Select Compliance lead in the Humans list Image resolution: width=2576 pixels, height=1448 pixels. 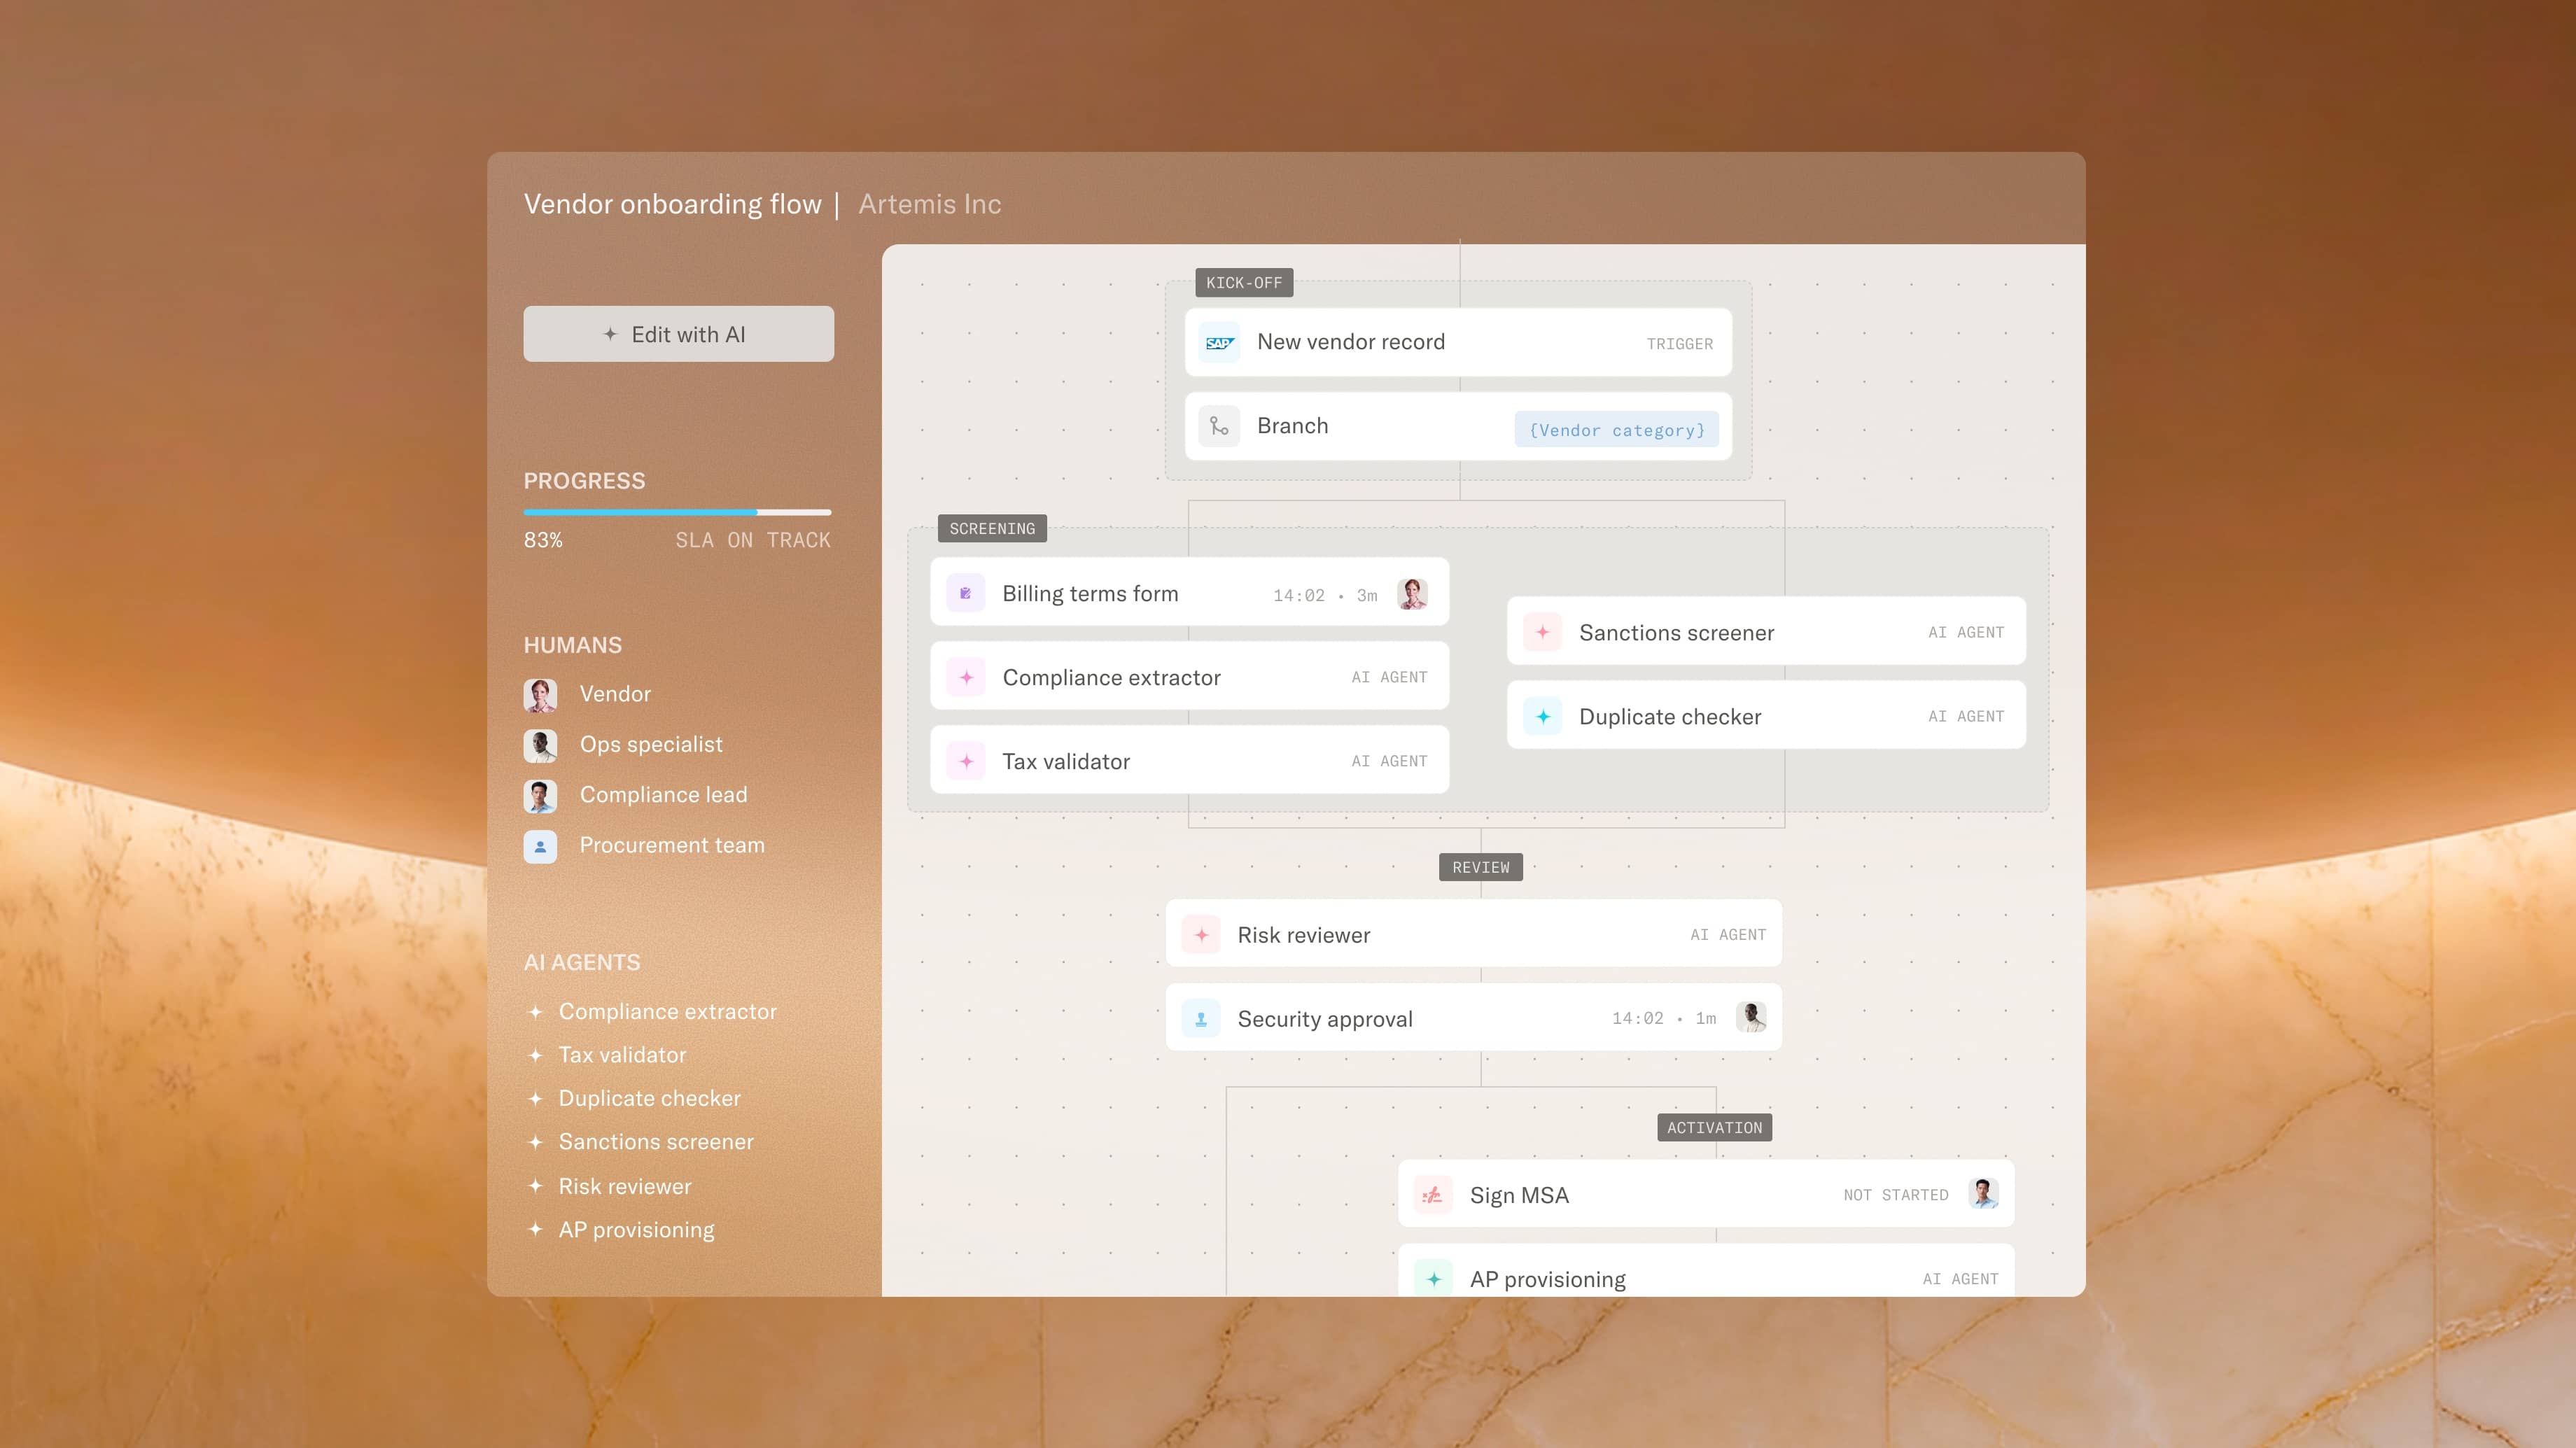663,795
